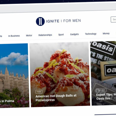The height and width of the screenshot is (116, 116).
Task: Go to the Sport section
Action: tap(61, 35)
